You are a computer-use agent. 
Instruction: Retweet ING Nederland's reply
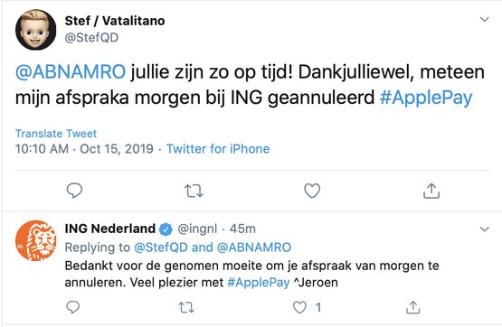pos(186,307)
